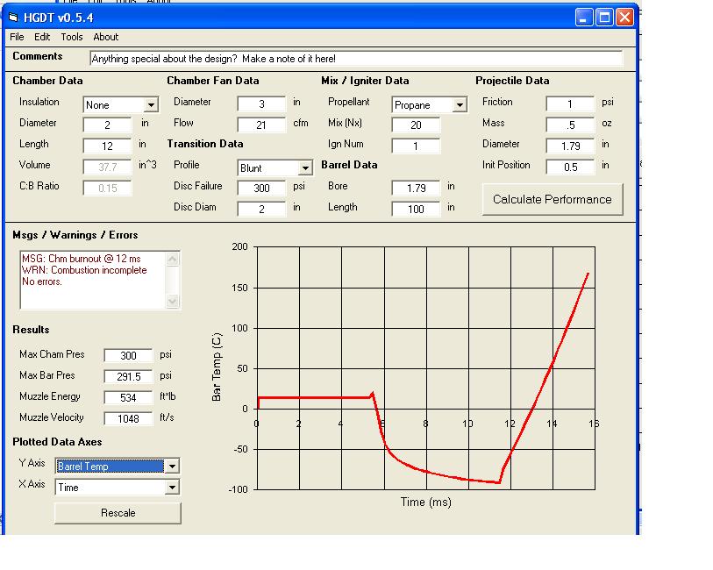Open the About menu
The height and width of the screenshot is (570, 713).
(106, 37)
